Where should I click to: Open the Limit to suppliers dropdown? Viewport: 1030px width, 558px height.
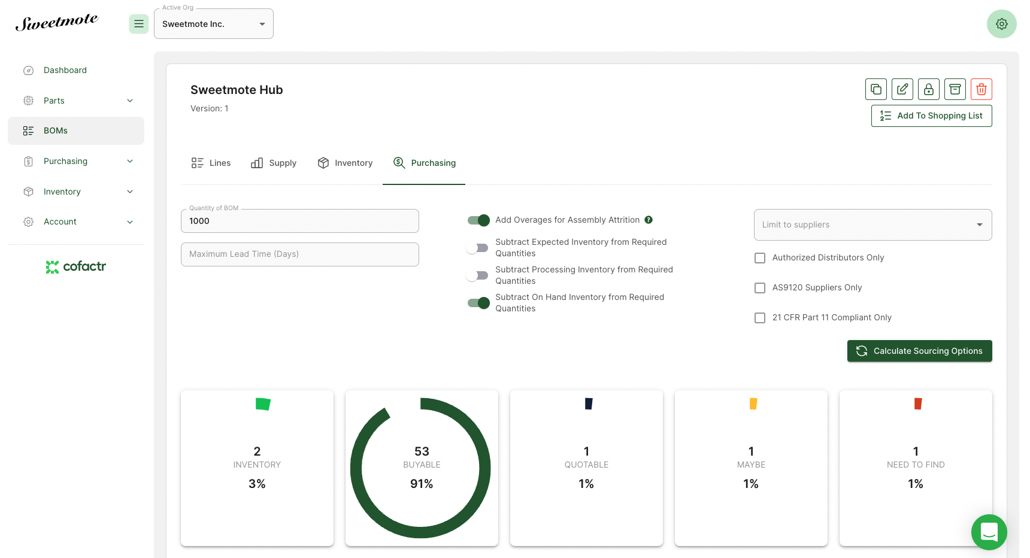click(873, 225)
